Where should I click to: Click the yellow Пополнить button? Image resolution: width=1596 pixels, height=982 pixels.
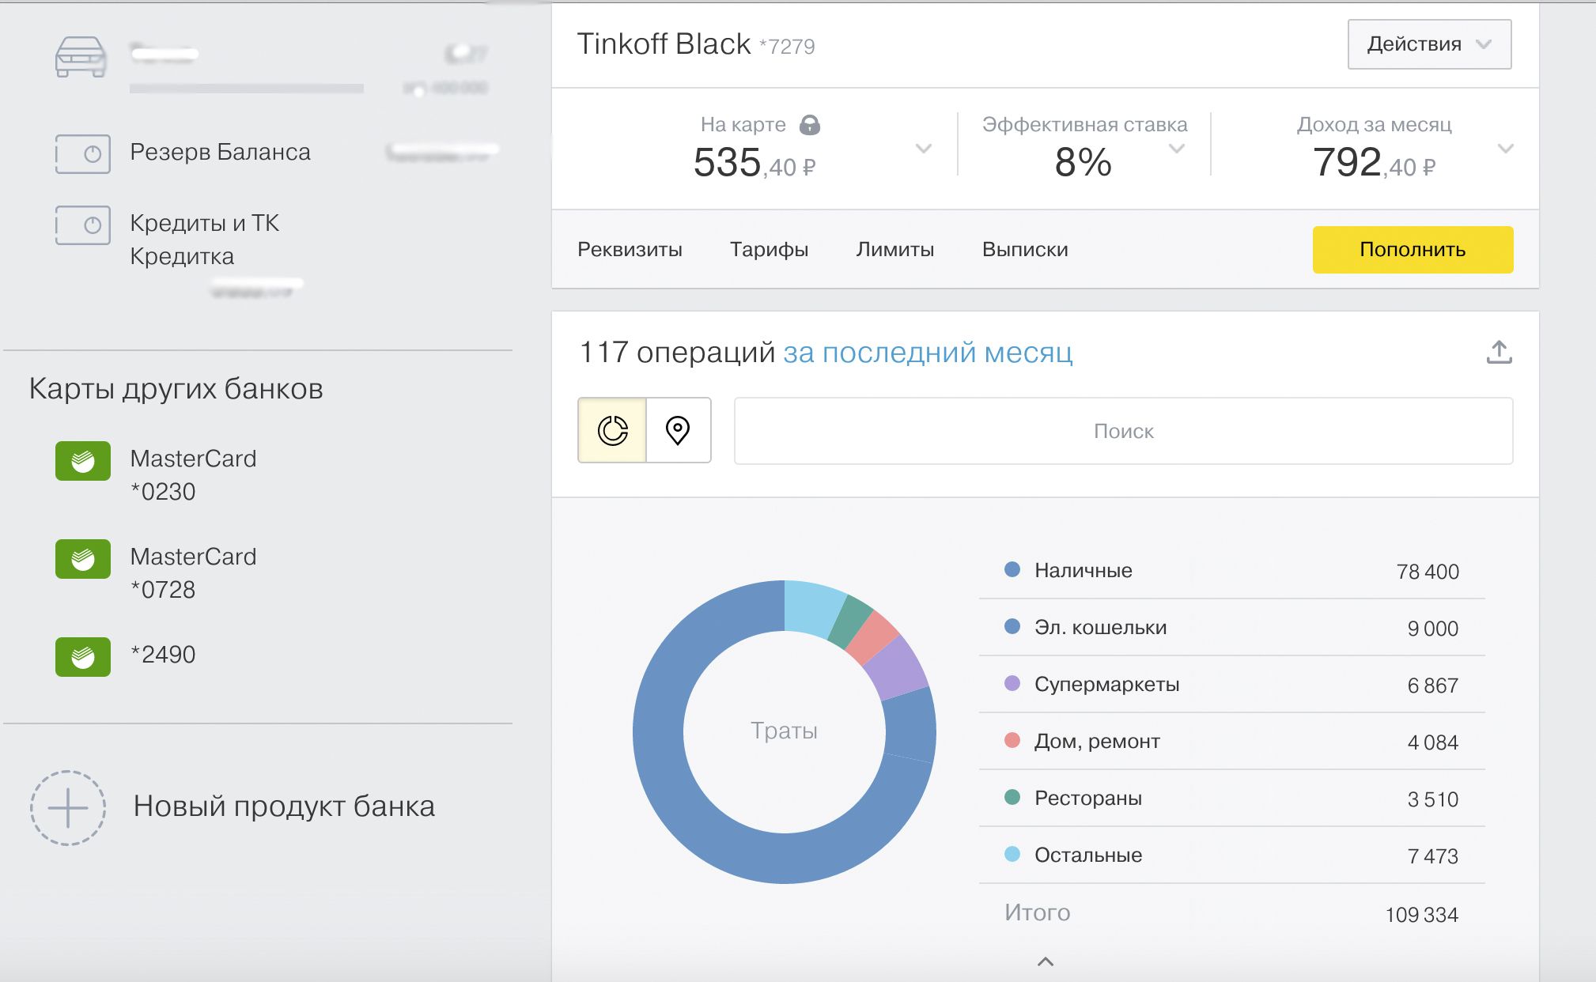1413,250
